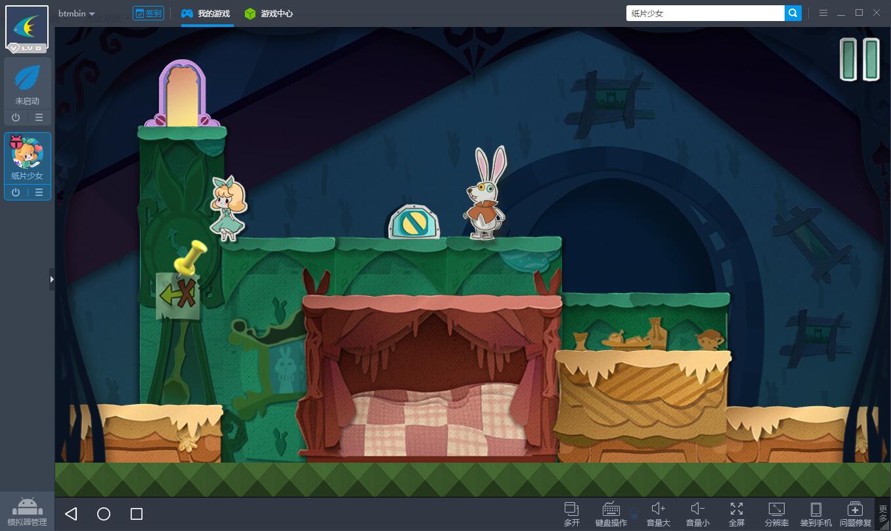Click the Android back triangle button
This screenshot has width=891, height=531.
tap(72, 514)
